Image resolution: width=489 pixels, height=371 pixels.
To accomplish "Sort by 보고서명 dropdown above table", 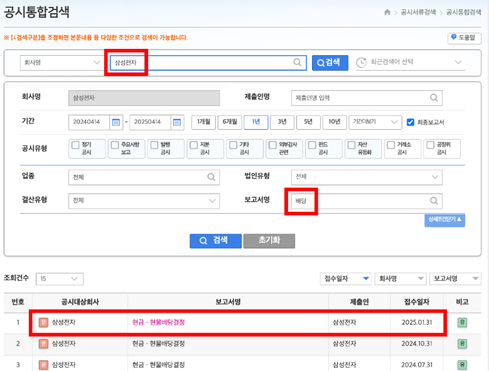I will point(455,278).
